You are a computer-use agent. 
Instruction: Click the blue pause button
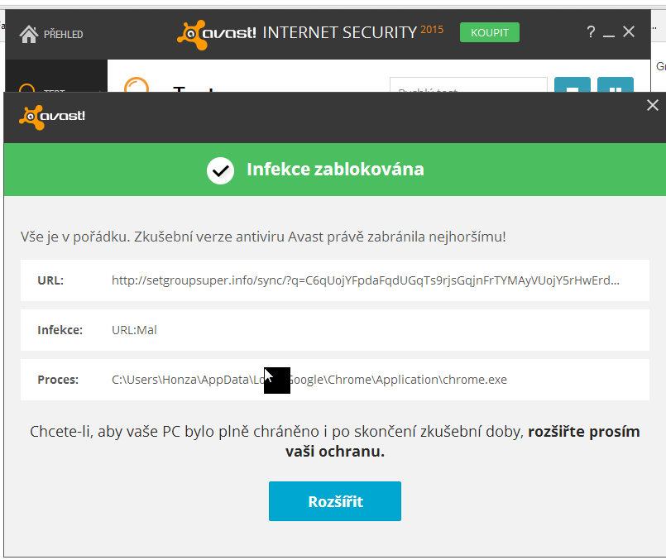(615, 87)
